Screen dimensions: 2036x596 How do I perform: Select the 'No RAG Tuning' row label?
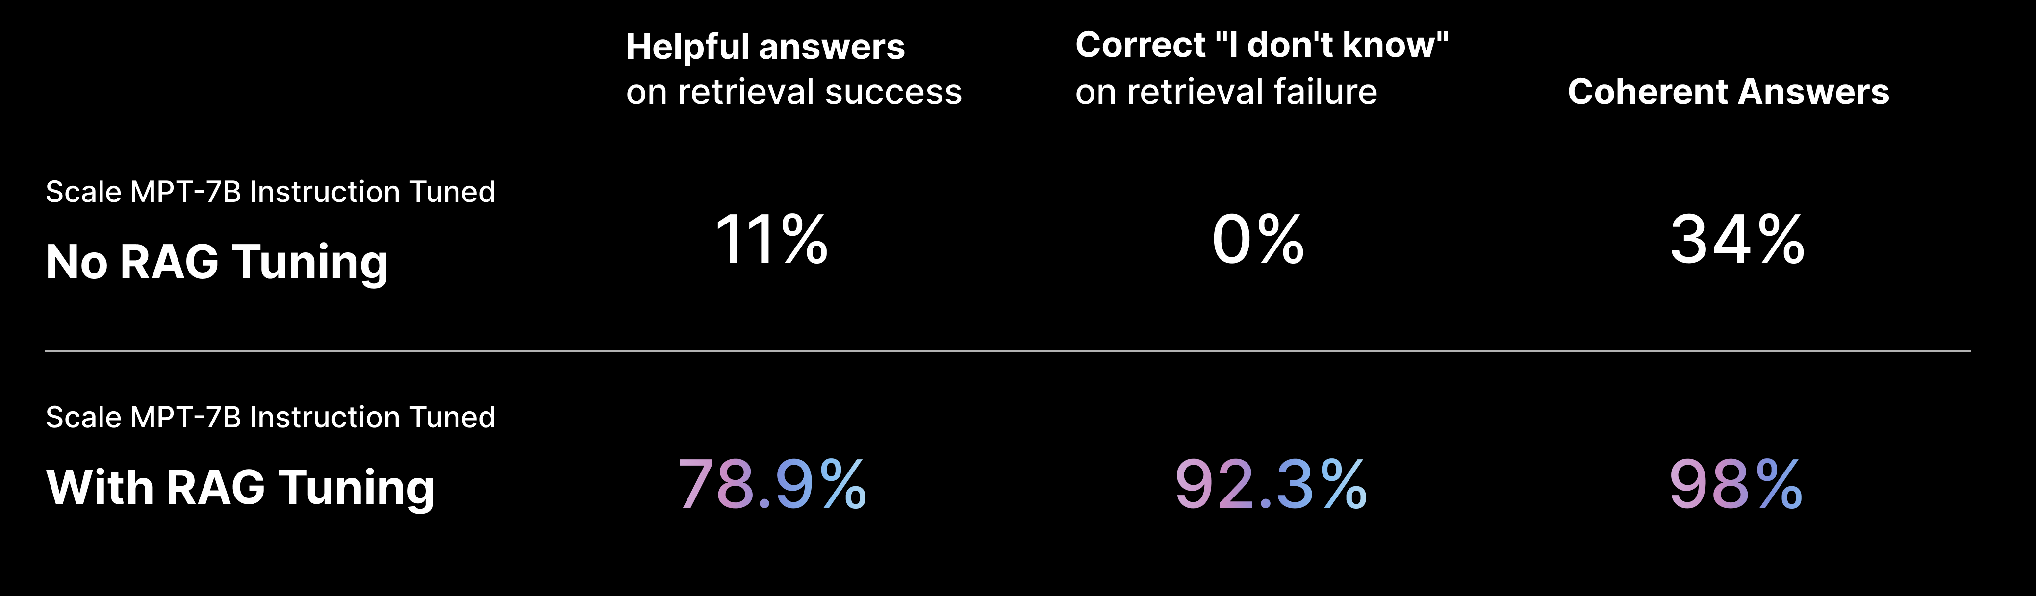coord(217,263)
